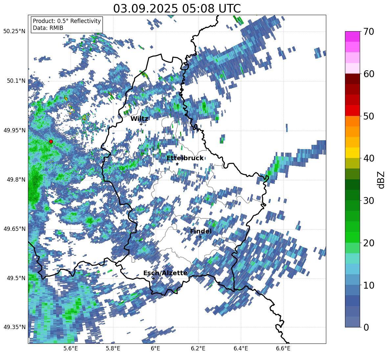
Task: Click the Findel station label
Action: (201, 231)
